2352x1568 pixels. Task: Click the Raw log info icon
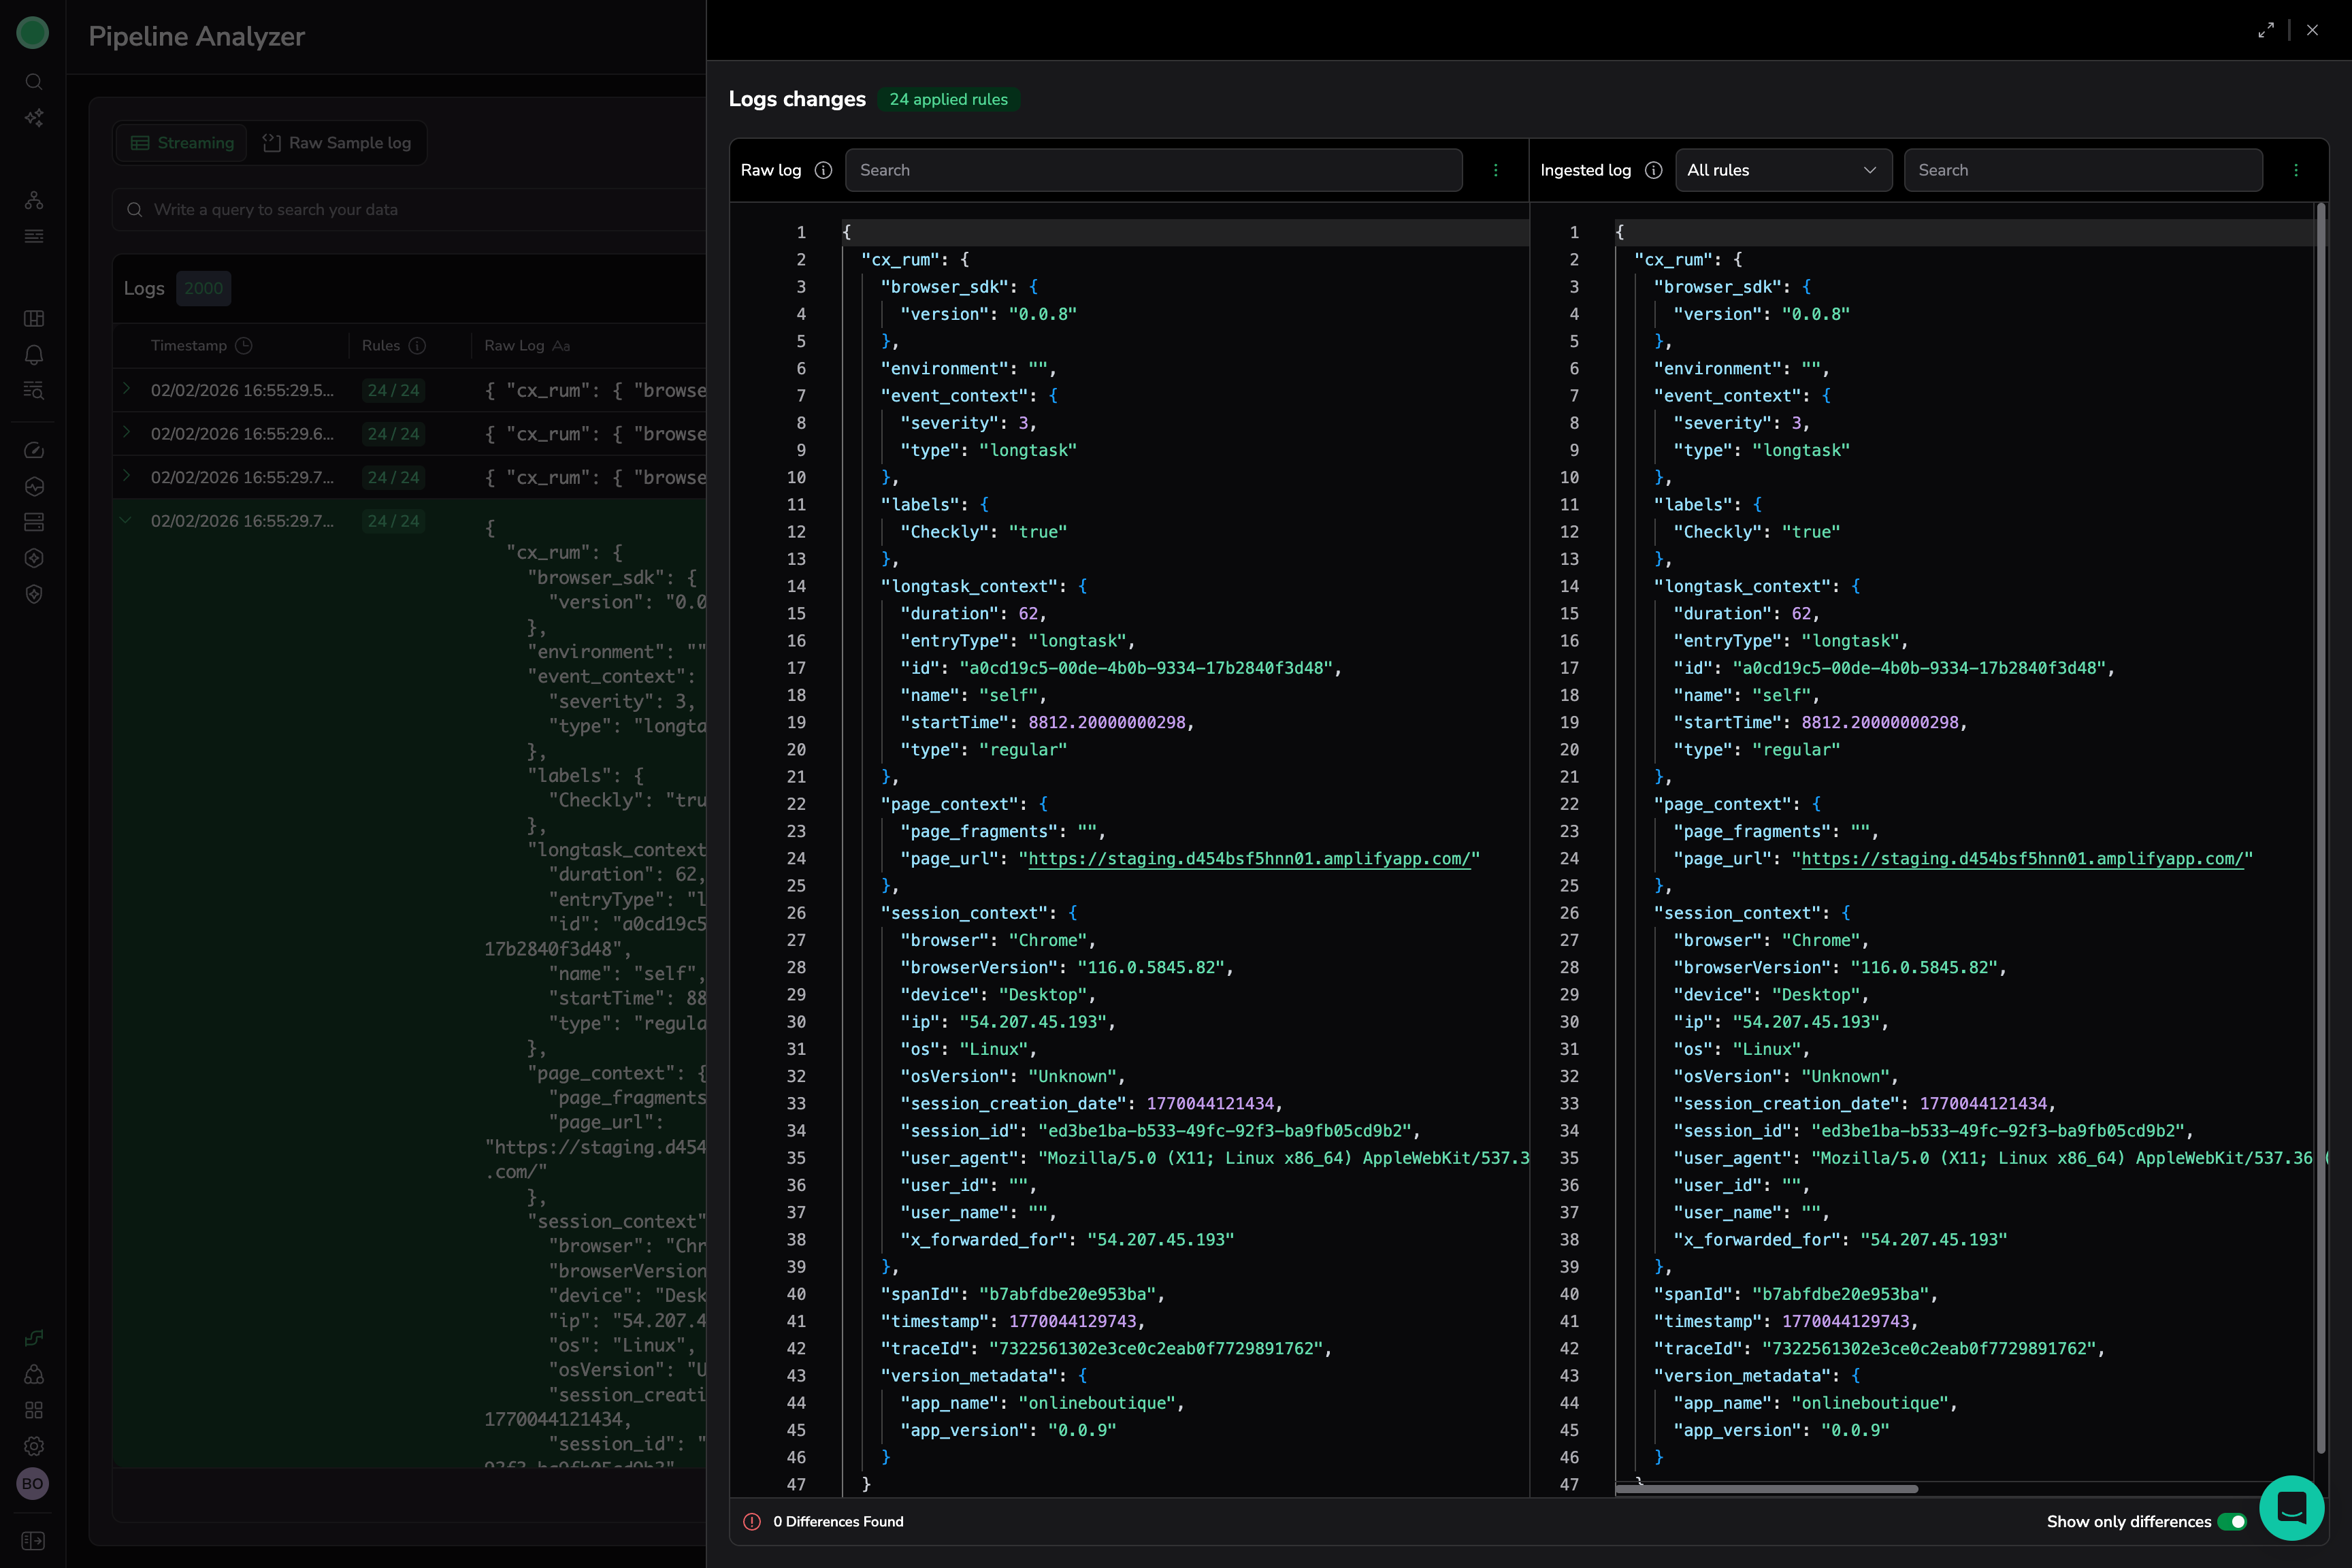[x=823, y=170]
